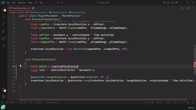This screenshot has height=110, width=196.
Task: Go back with the navigation arrow
Action: [58, 3]
